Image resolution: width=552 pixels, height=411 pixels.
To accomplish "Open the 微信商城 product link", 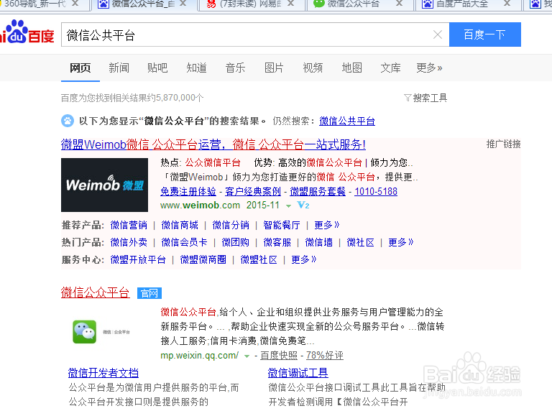I will 180,225.
